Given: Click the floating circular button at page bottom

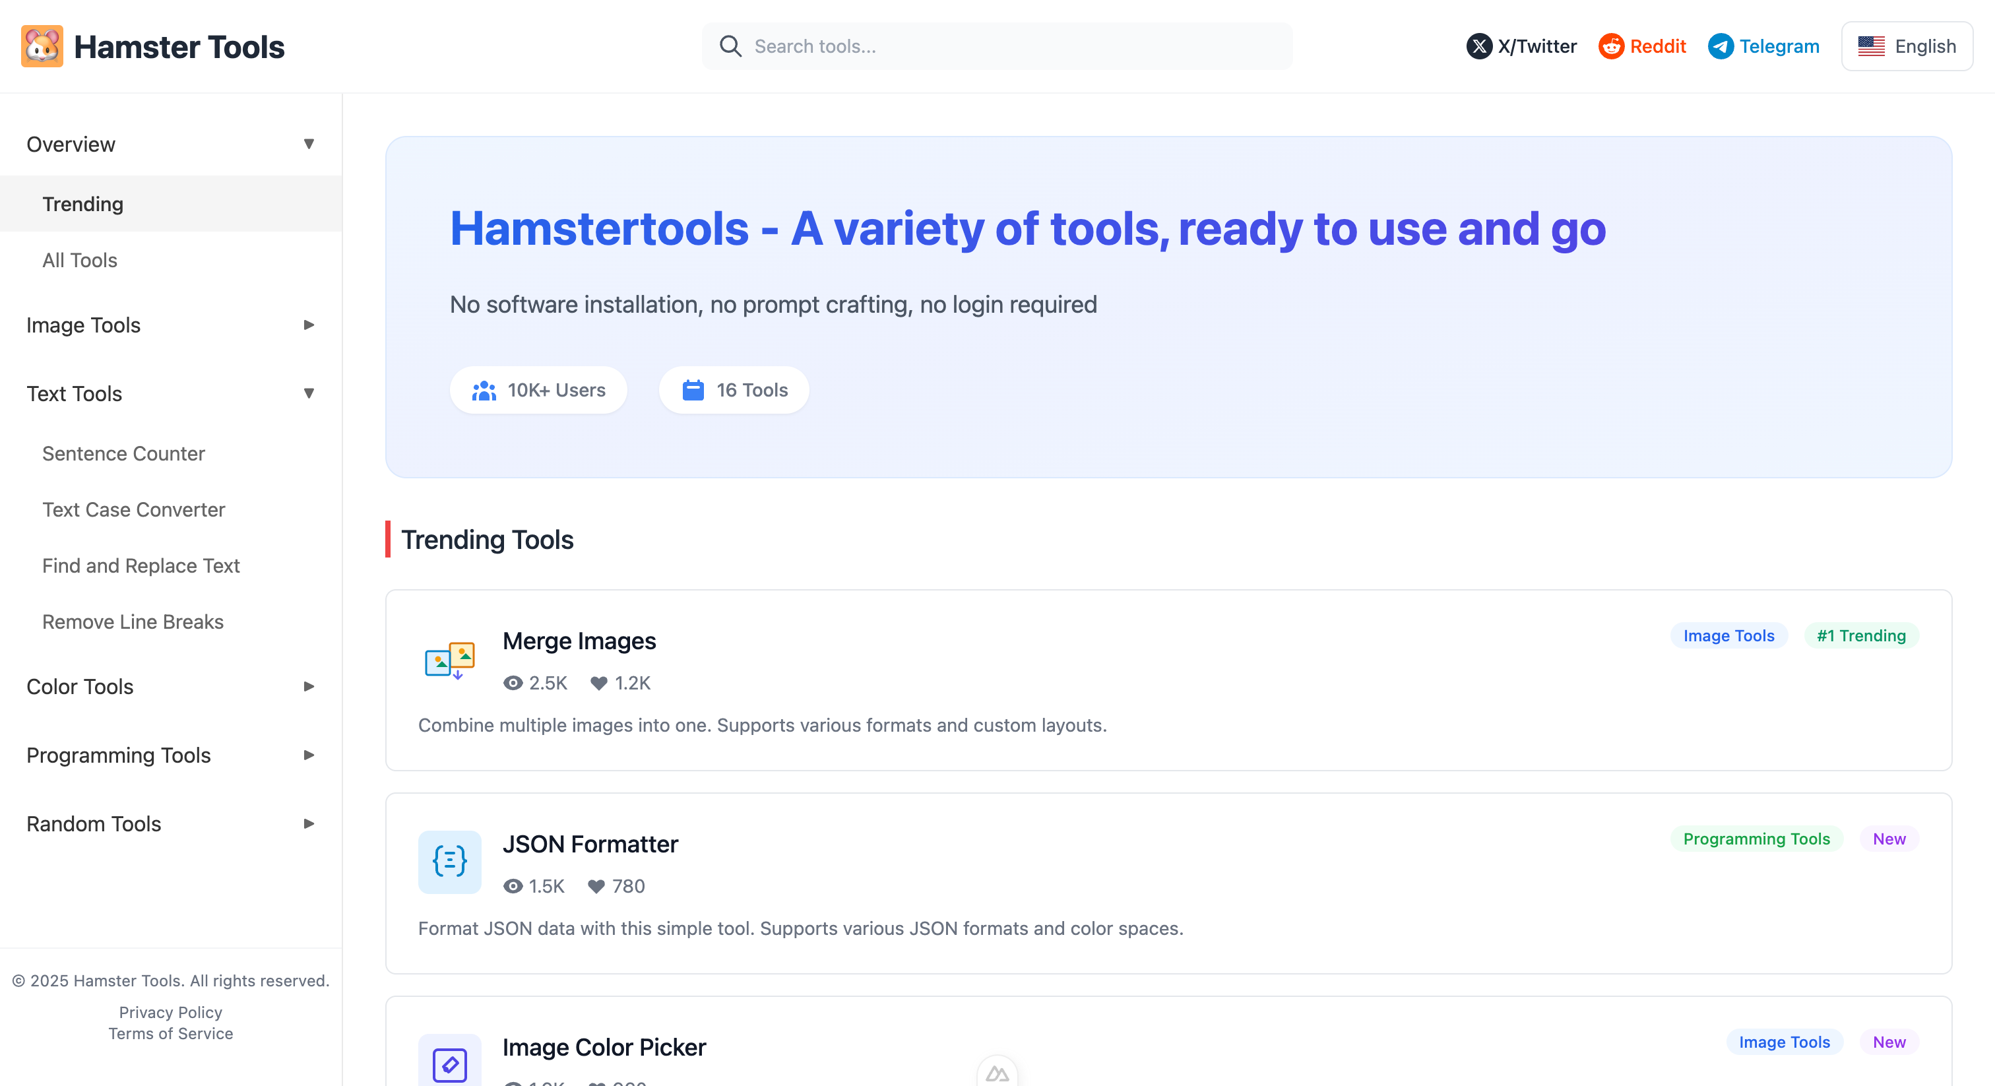Looking at the screenshot, I should [x=997, y=1072].
